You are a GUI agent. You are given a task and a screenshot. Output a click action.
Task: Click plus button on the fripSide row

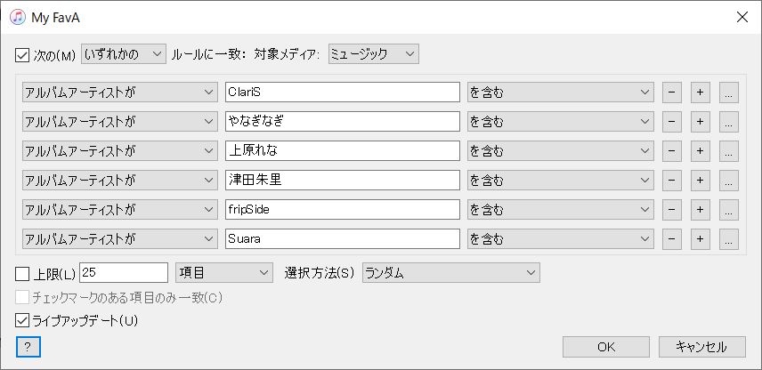pos(700,210)
